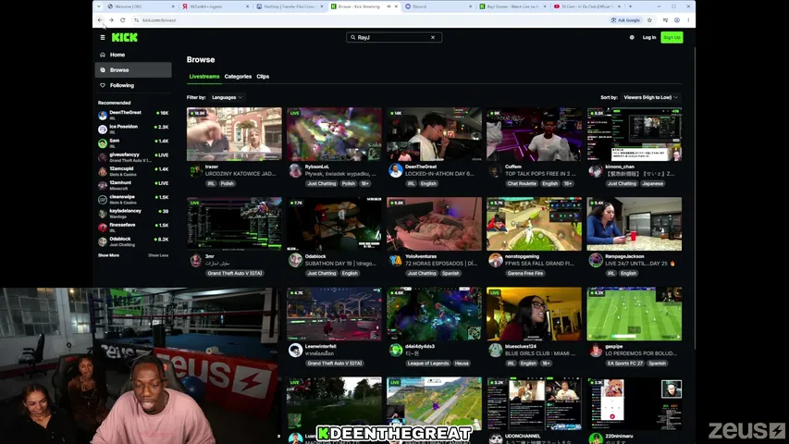
Task: Switch to the Discord browser tab
Action: [438, 6]
